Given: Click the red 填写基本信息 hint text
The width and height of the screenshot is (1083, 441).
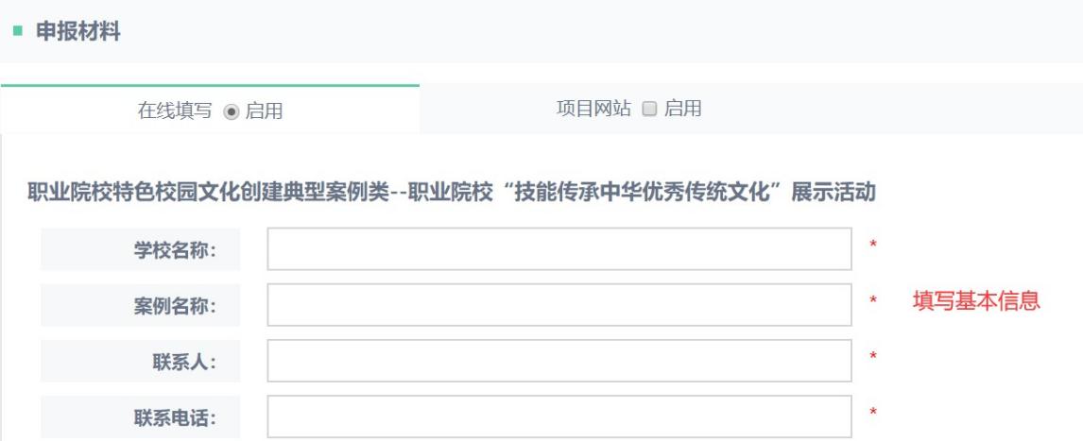Looking at the screenshot, I should [976, 302].
